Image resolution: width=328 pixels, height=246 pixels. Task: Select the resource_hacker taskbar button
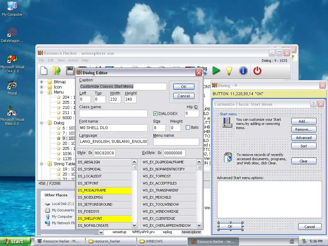point(111,241)
